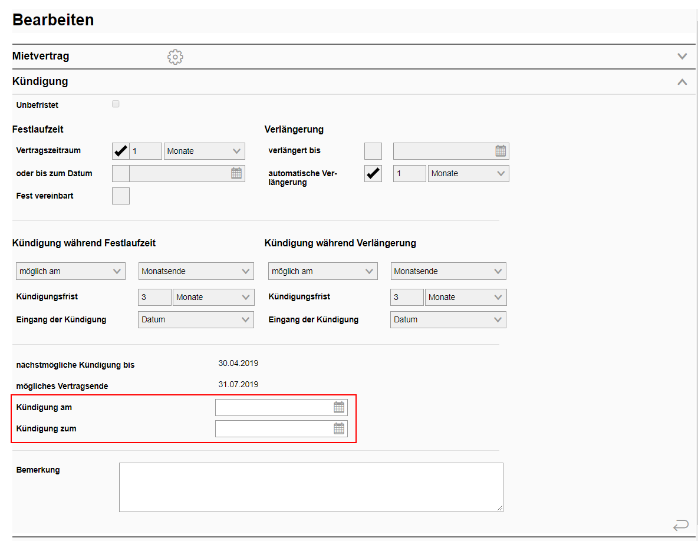Click the Mietvertrag section header
The height and width of the screenshot is (541, 698).
[x=41, y=57]
